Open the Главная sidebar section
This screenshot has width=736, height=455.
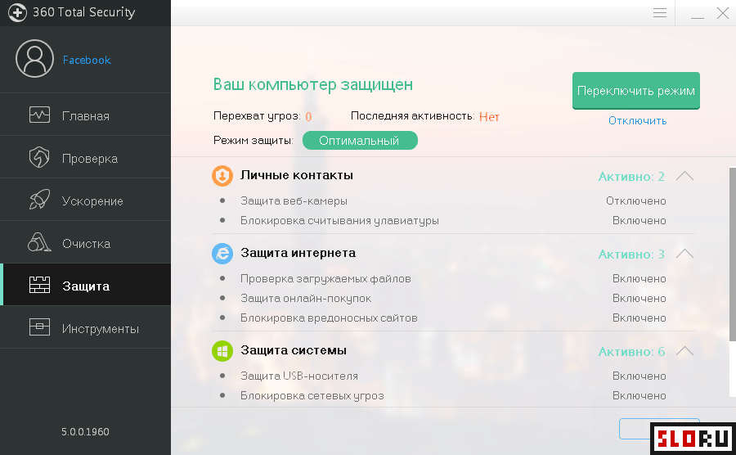coord(85,115)
